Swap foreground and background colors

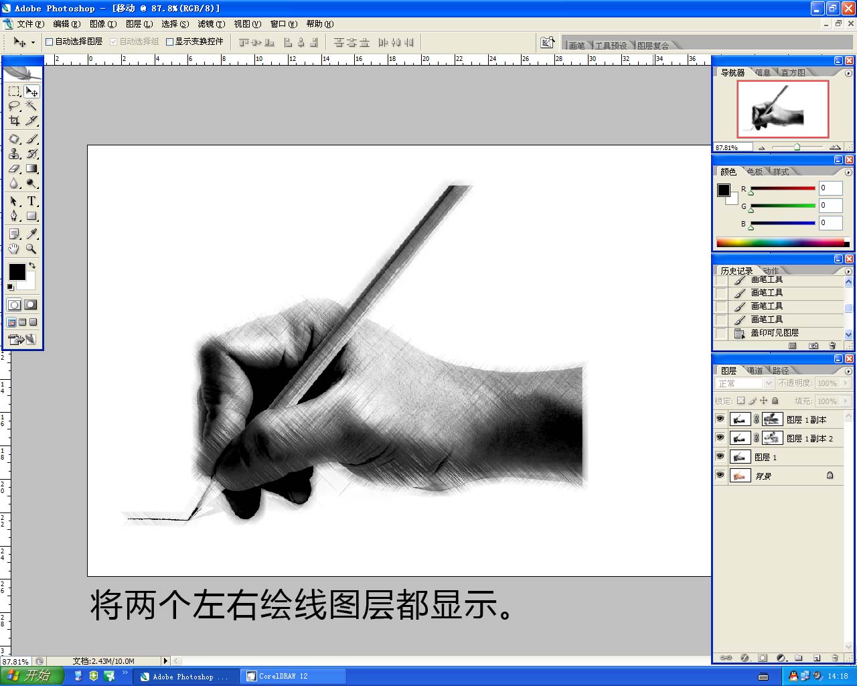tap(32, 266)
